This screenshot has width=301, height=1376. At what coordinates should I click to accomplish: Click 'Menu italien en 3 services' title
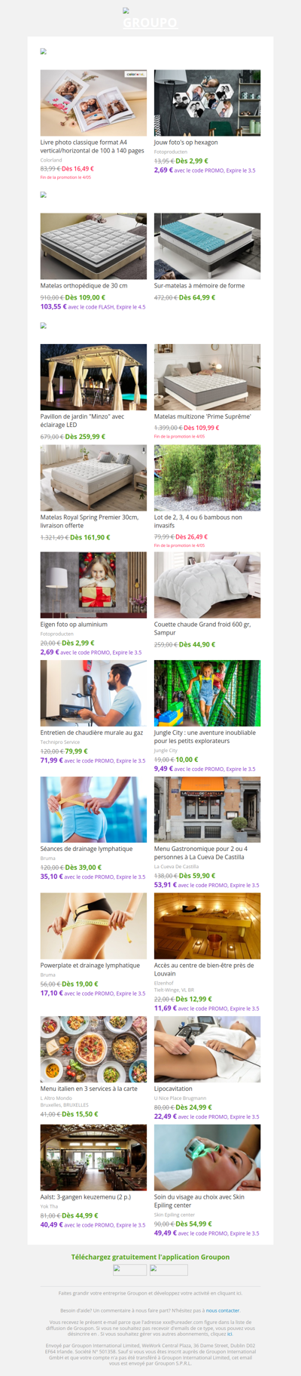[x=89, y=1089]
